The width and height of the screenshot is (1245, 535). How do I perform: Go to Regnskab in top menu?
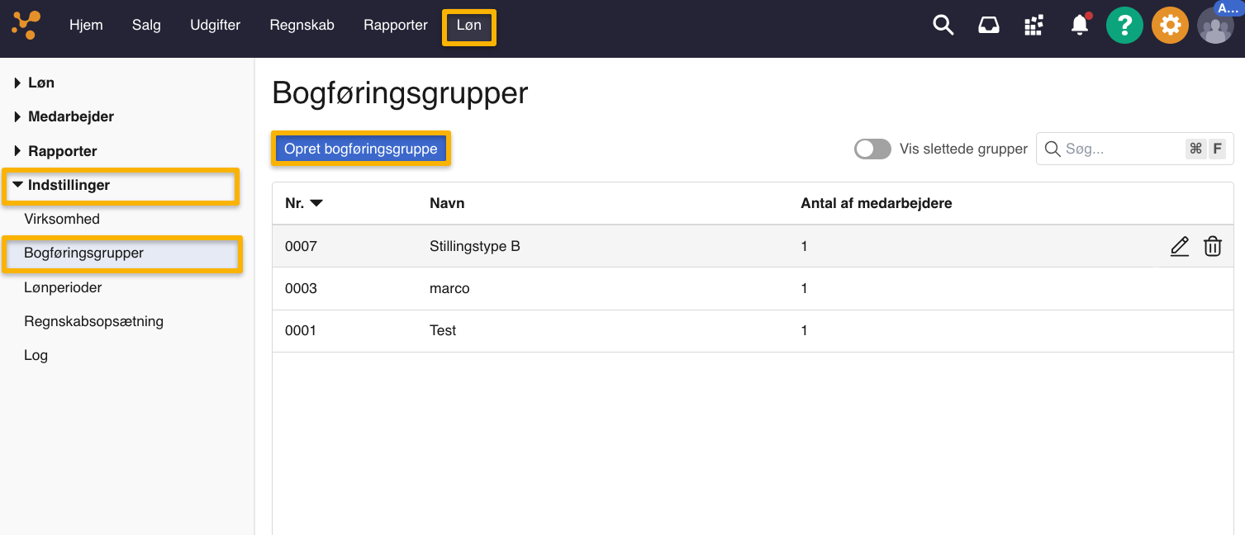pos(302,25)
